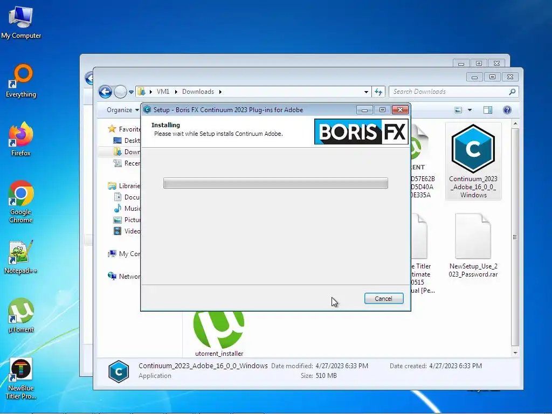Click the installation progress bar
This screenshot has width=552, height=414.
click(275, 183)
